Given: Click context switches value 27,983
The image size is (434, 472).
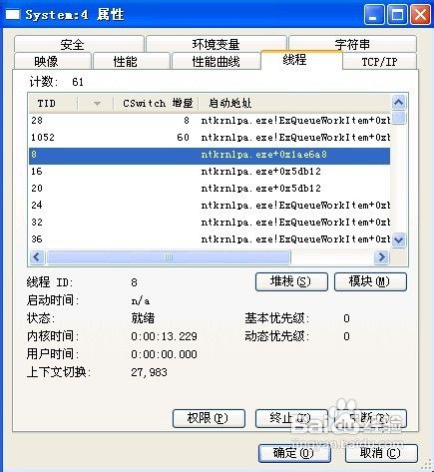Looking at the screenshot, I should point(149,372).
